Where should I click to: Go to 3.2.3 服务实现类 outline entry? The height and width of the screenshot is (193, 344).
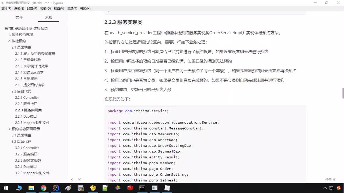pos(28,160)
